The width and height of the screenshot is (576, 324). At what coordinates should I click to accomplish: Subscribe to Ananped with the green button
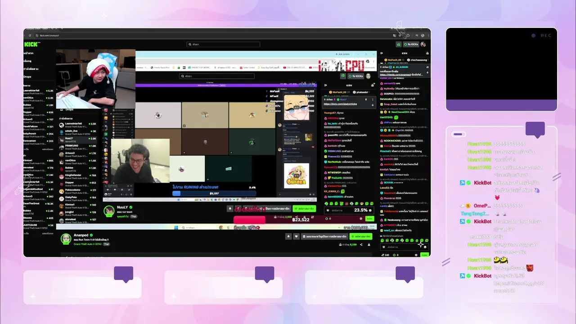(x=361, y=236)
